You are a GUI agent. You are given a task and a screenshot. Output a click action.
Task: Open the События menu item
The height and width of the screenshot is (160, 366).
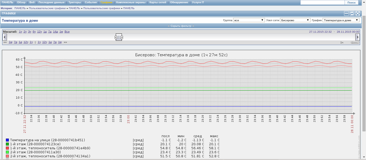91,2
